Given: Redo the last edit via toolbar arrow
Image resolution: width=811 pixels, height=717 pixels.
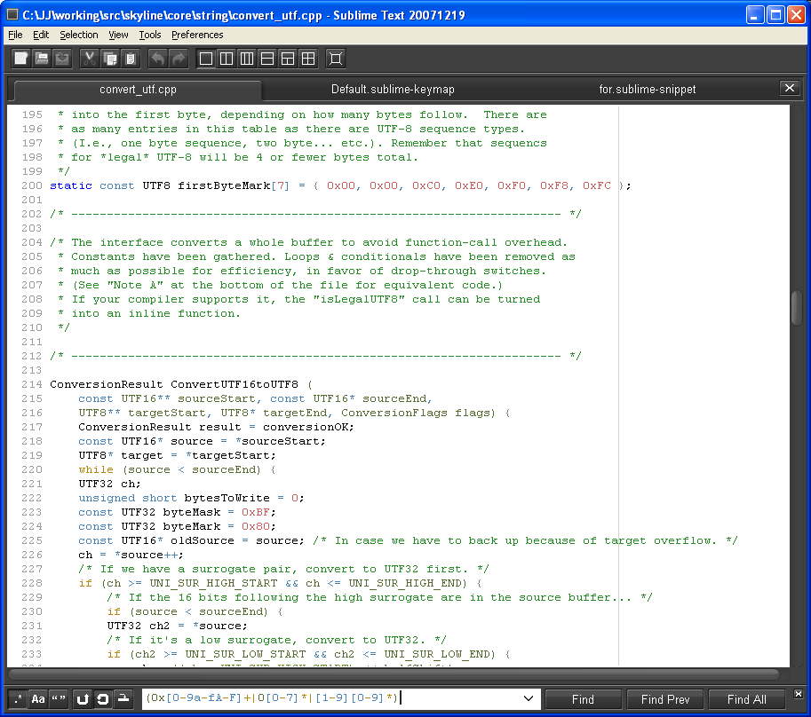Looking at the screenshot, I should pos(179,58).
